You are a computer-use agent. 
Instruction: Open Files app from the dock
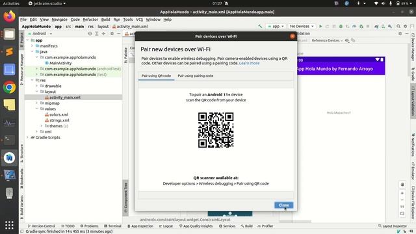9,34
